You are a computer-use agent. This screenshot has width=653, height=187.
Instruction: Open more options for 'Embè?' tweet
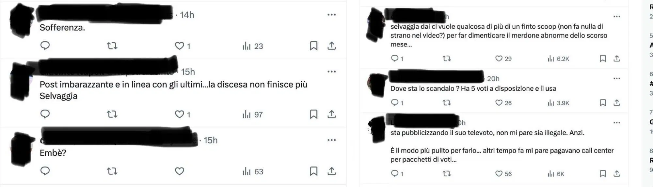(332, 140)
